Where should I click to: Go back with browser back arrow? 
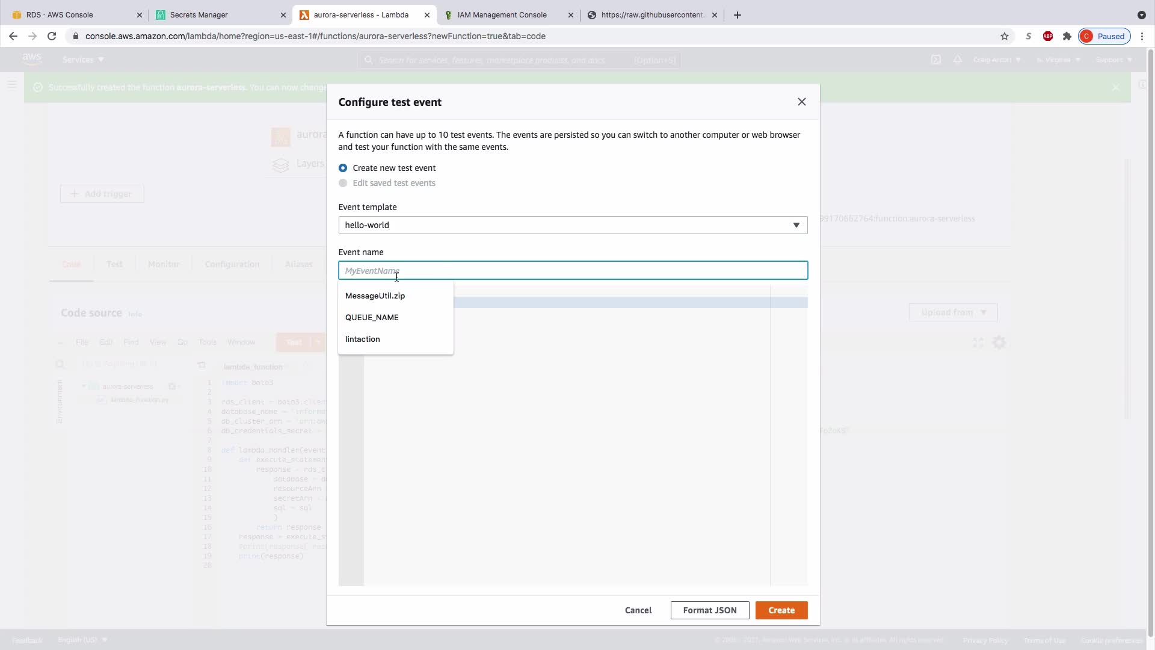click(x=13, y=36)
